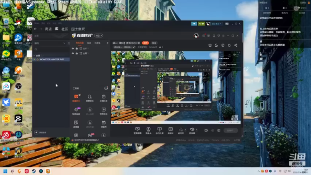Add 手机投屏 phone cast source
The width and height of the screenshot is (311, 175).
coord(159,131)
